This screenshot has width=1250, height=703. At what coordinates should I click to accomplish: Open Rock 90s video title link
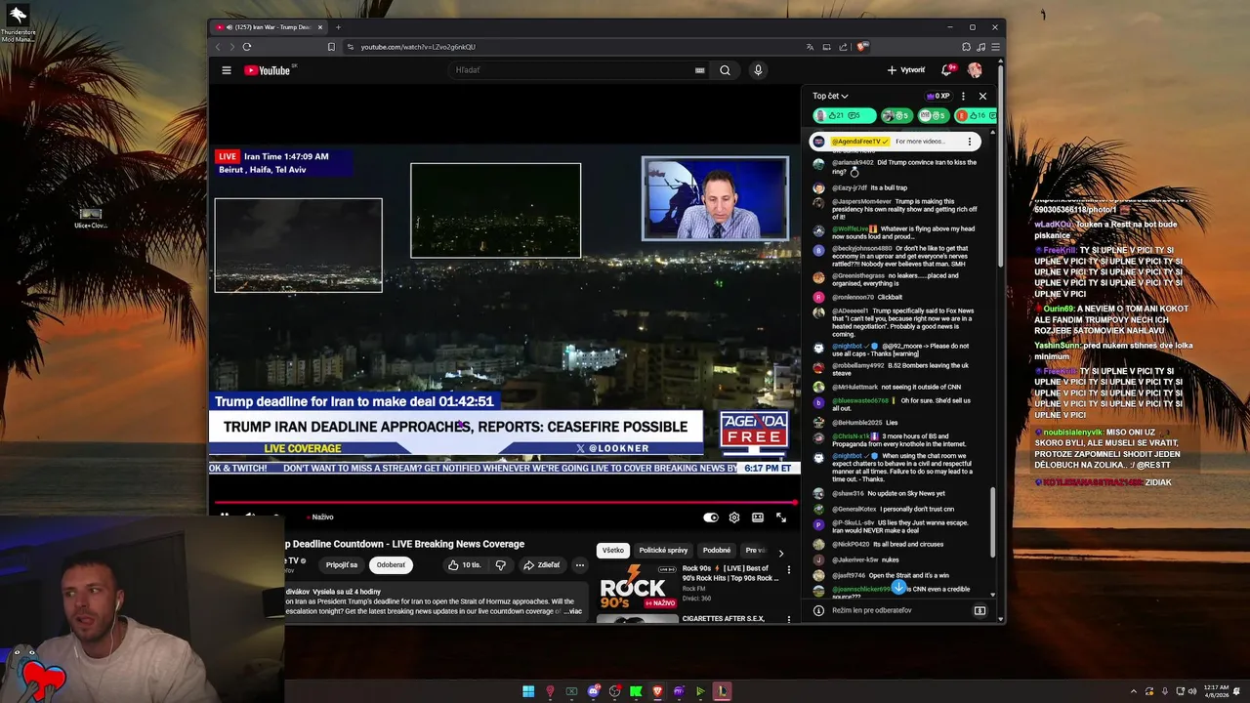(730, 573)
